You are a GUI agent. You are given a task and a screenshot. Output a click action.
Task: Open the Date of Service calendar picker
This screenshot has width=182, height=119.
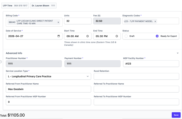point(59,36)
